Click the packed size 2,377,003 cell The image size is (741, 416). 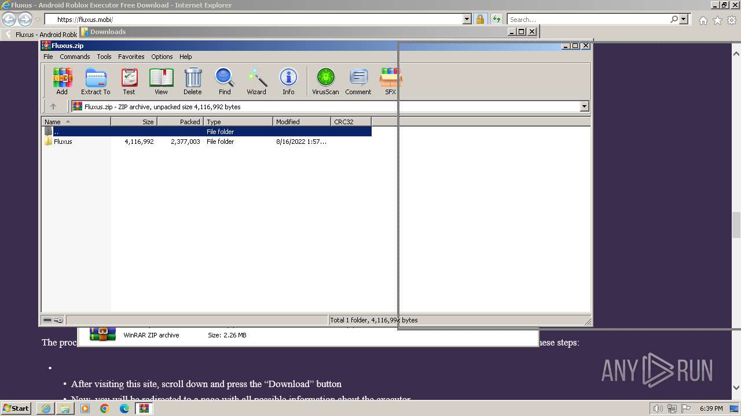185,142
